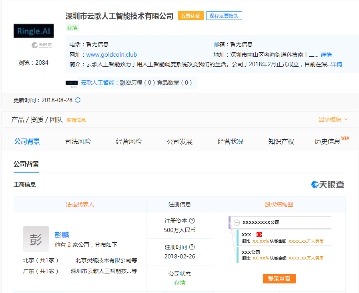Viewport: 359px width, 293px height.
Task: Click the refresh icon beside update time
Action: click(x=78, y=100)
